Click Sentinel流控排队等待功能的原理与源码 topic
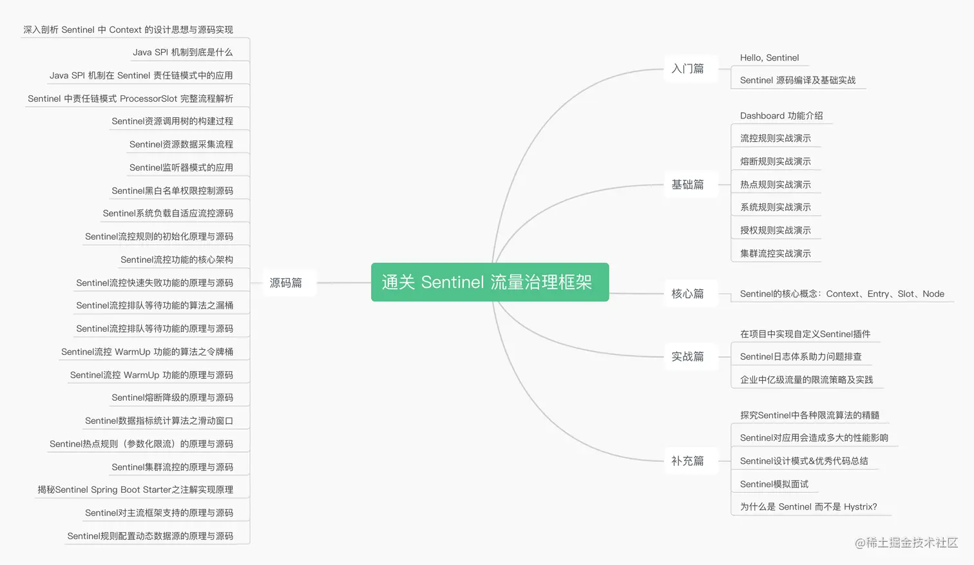This screenshot has width=974, height=565. tap(155, 329)
